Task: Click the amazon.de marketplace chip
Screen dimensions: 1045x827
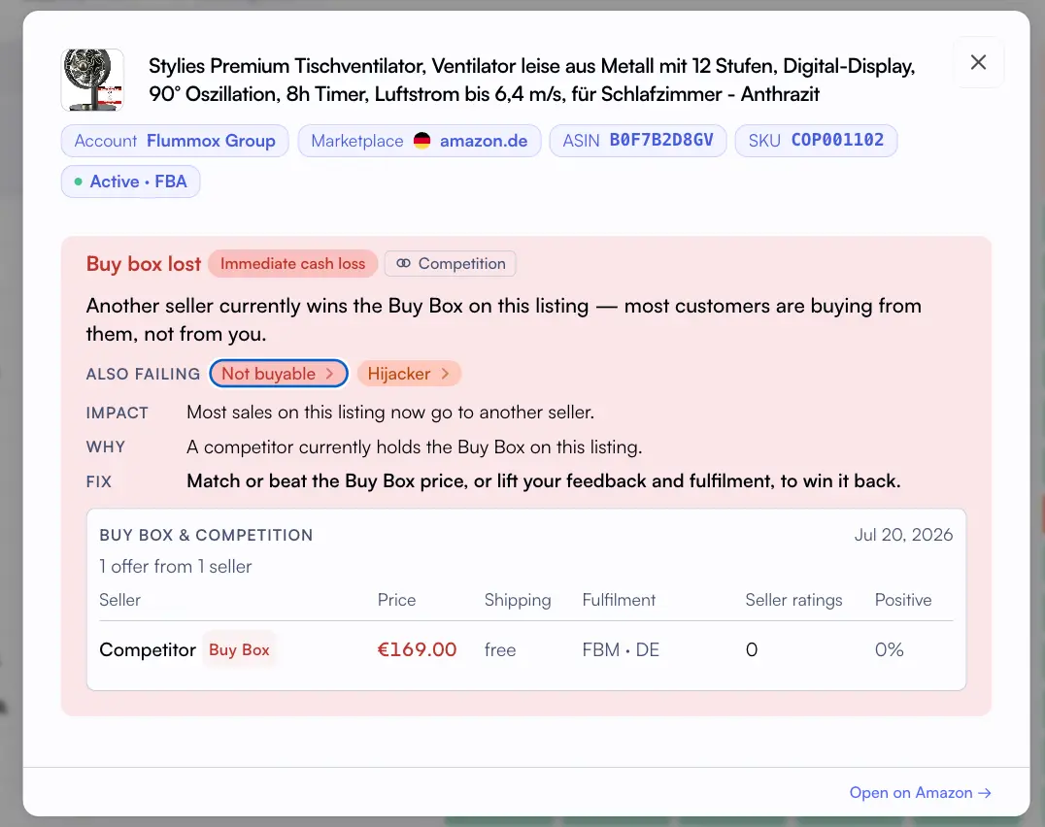Action: click(420, 141)
